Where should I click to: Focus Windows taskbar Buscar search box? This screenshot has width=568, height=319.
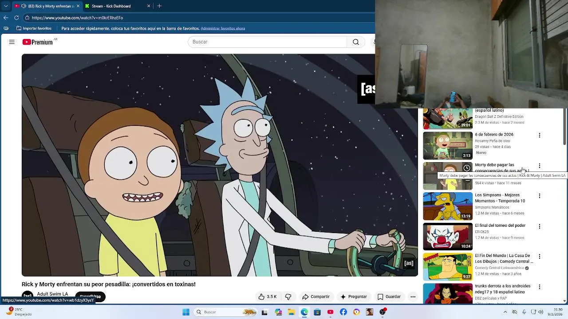point(226,312)
